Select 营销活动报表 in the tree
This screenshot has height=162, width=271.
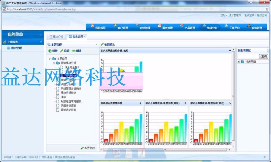pyautogui.click(x=68, y=110)
